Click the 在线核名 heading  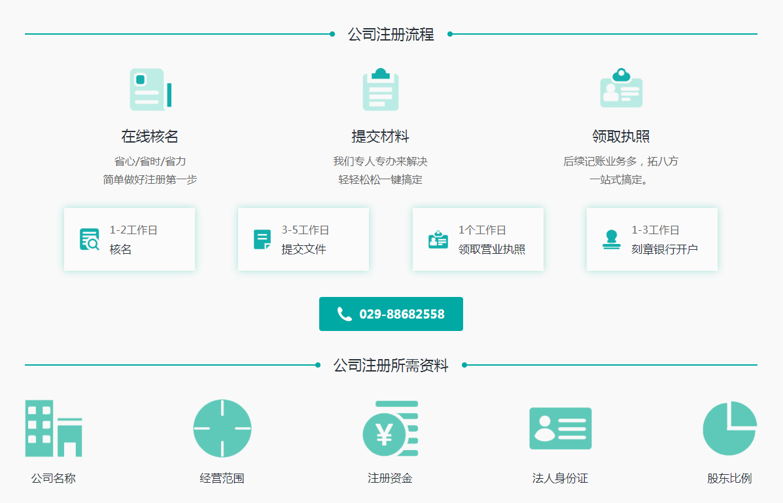pos(150,136)
